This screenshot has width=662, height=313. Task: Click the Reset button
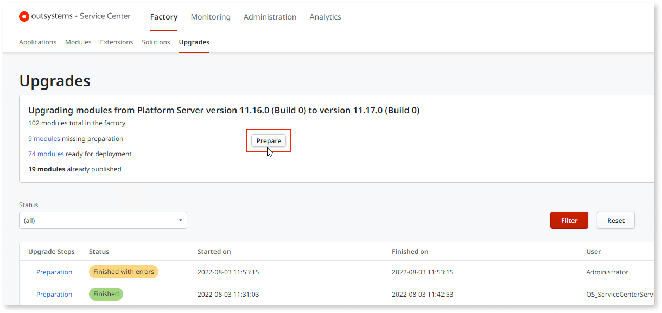tap(615, 220)
